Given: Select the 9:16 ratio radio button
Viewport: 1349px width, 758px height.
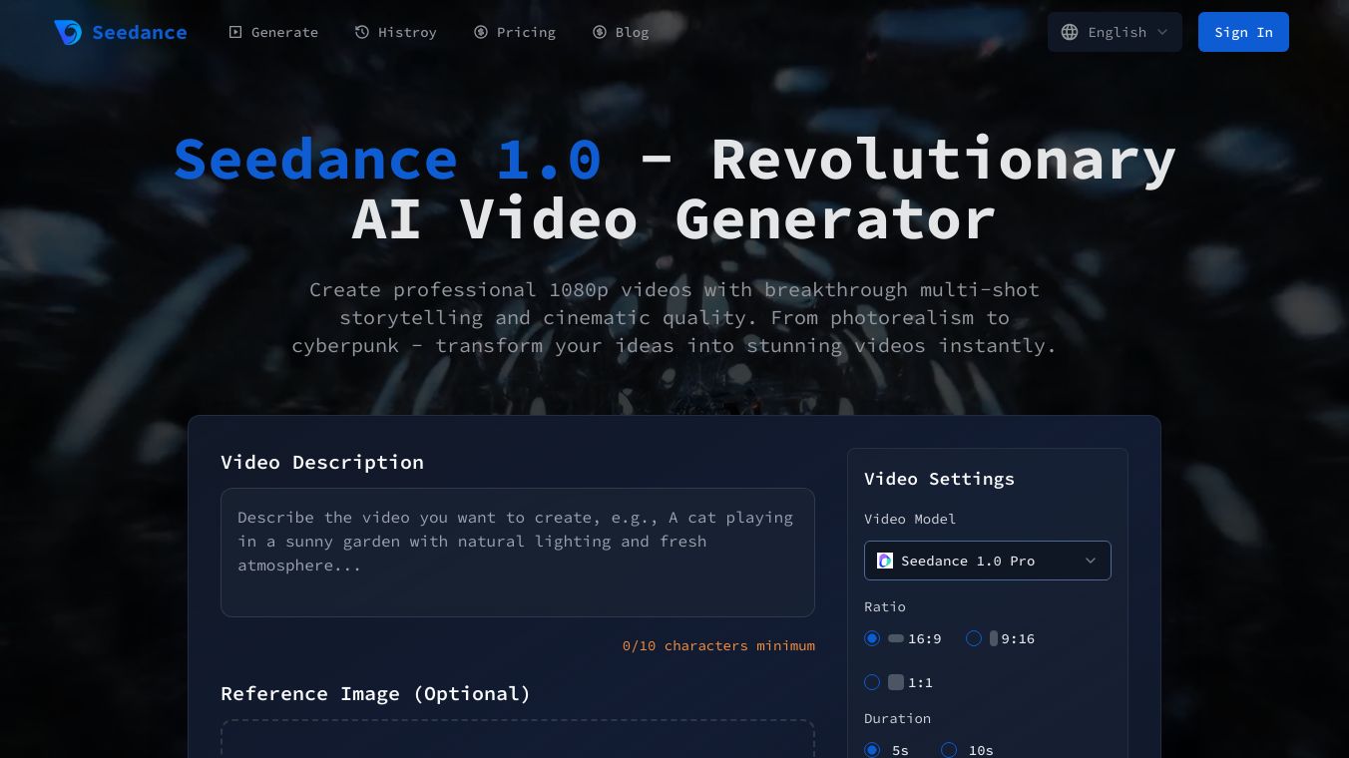Looking at the screenshot, I should click(x=974, y=638).
